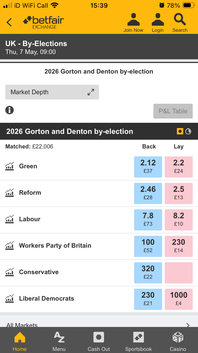Open the A-Z Menu tab
The height and width of the screenshot is (353, 198).
pos(59,341)
